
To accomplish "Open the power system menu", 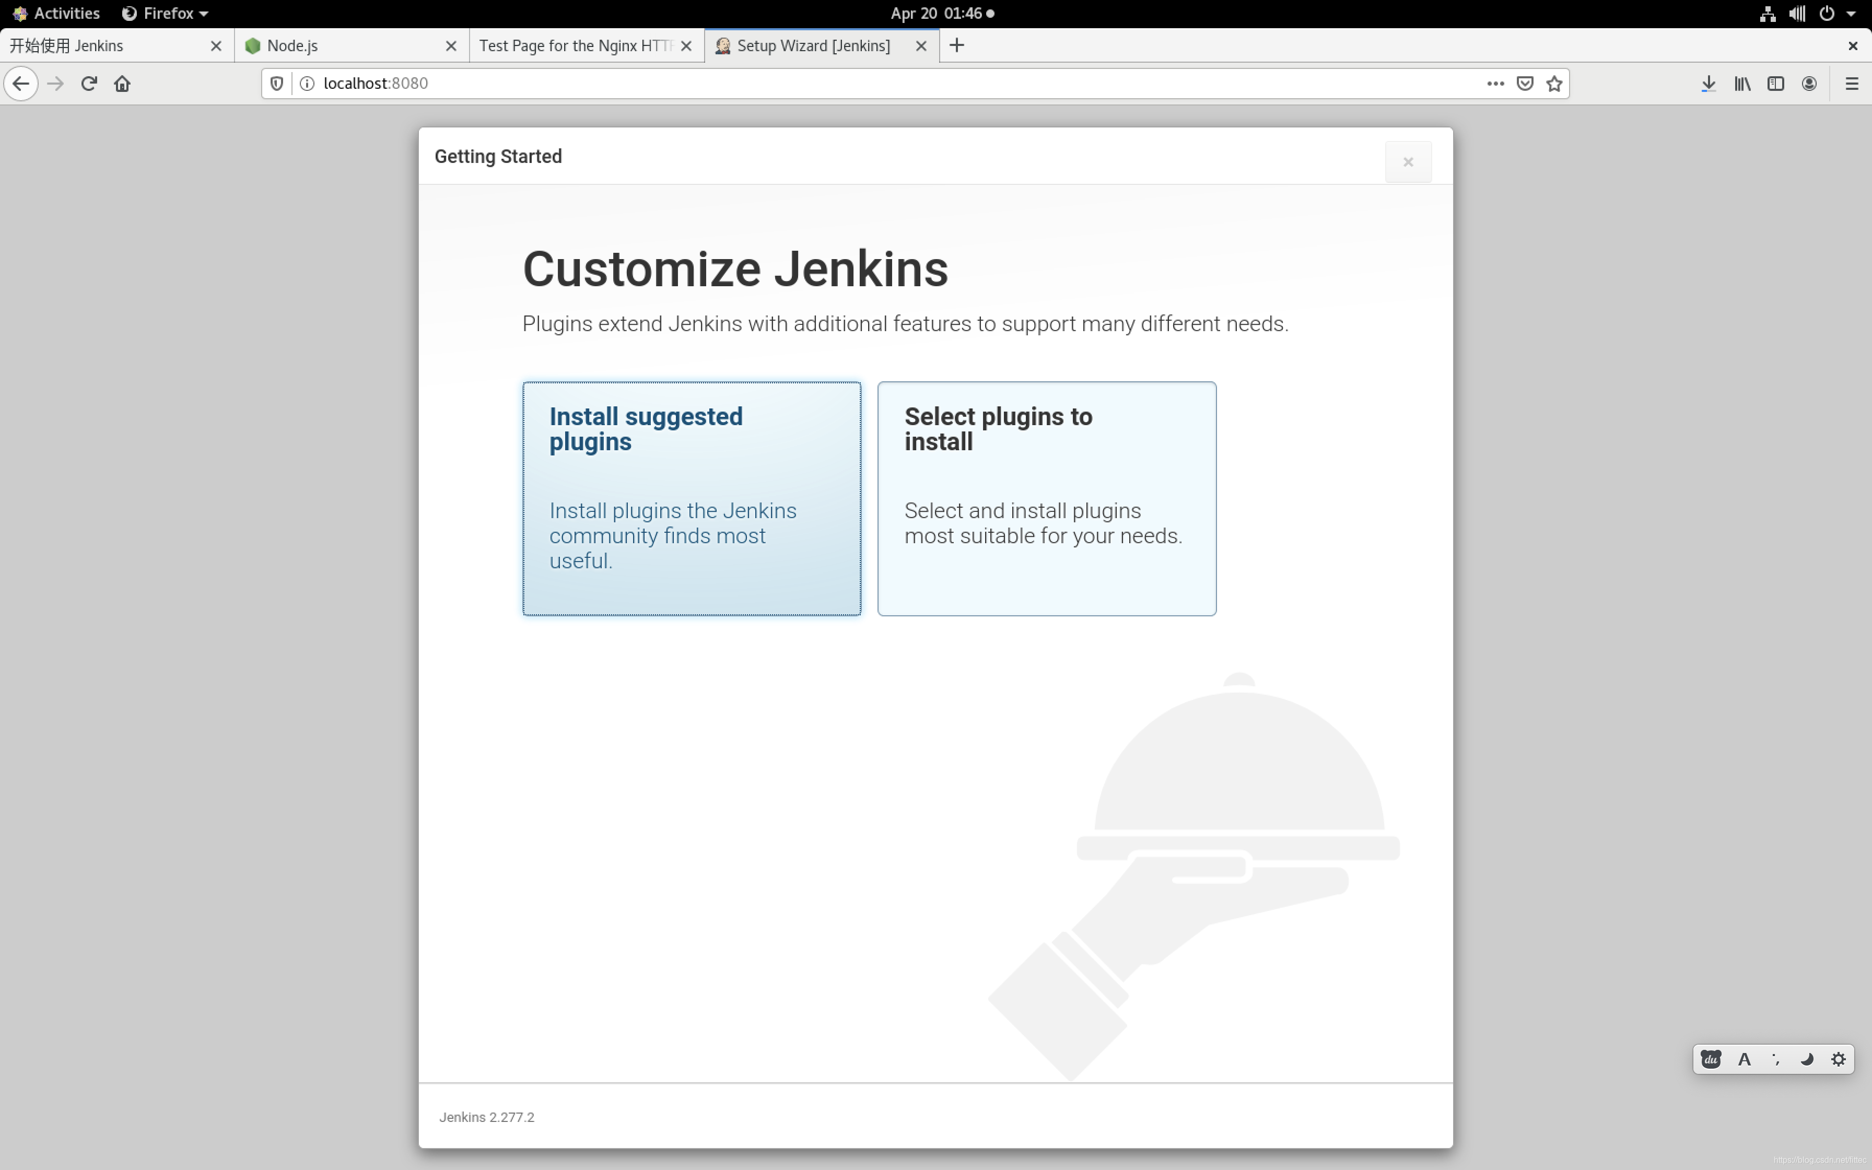I will click(1827, 13).
